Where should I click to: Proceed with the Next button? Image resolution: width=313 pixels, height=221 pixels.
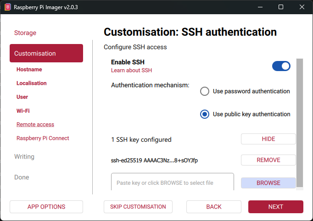click(276, 207)
